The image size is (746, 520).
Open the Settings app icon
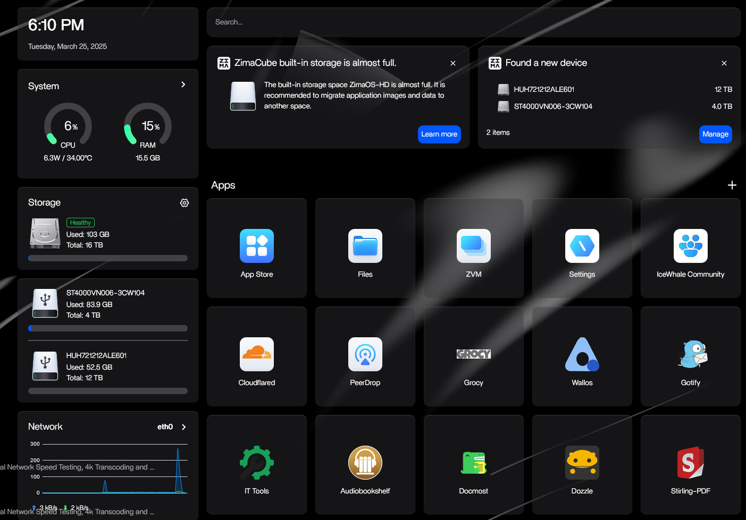582,246
